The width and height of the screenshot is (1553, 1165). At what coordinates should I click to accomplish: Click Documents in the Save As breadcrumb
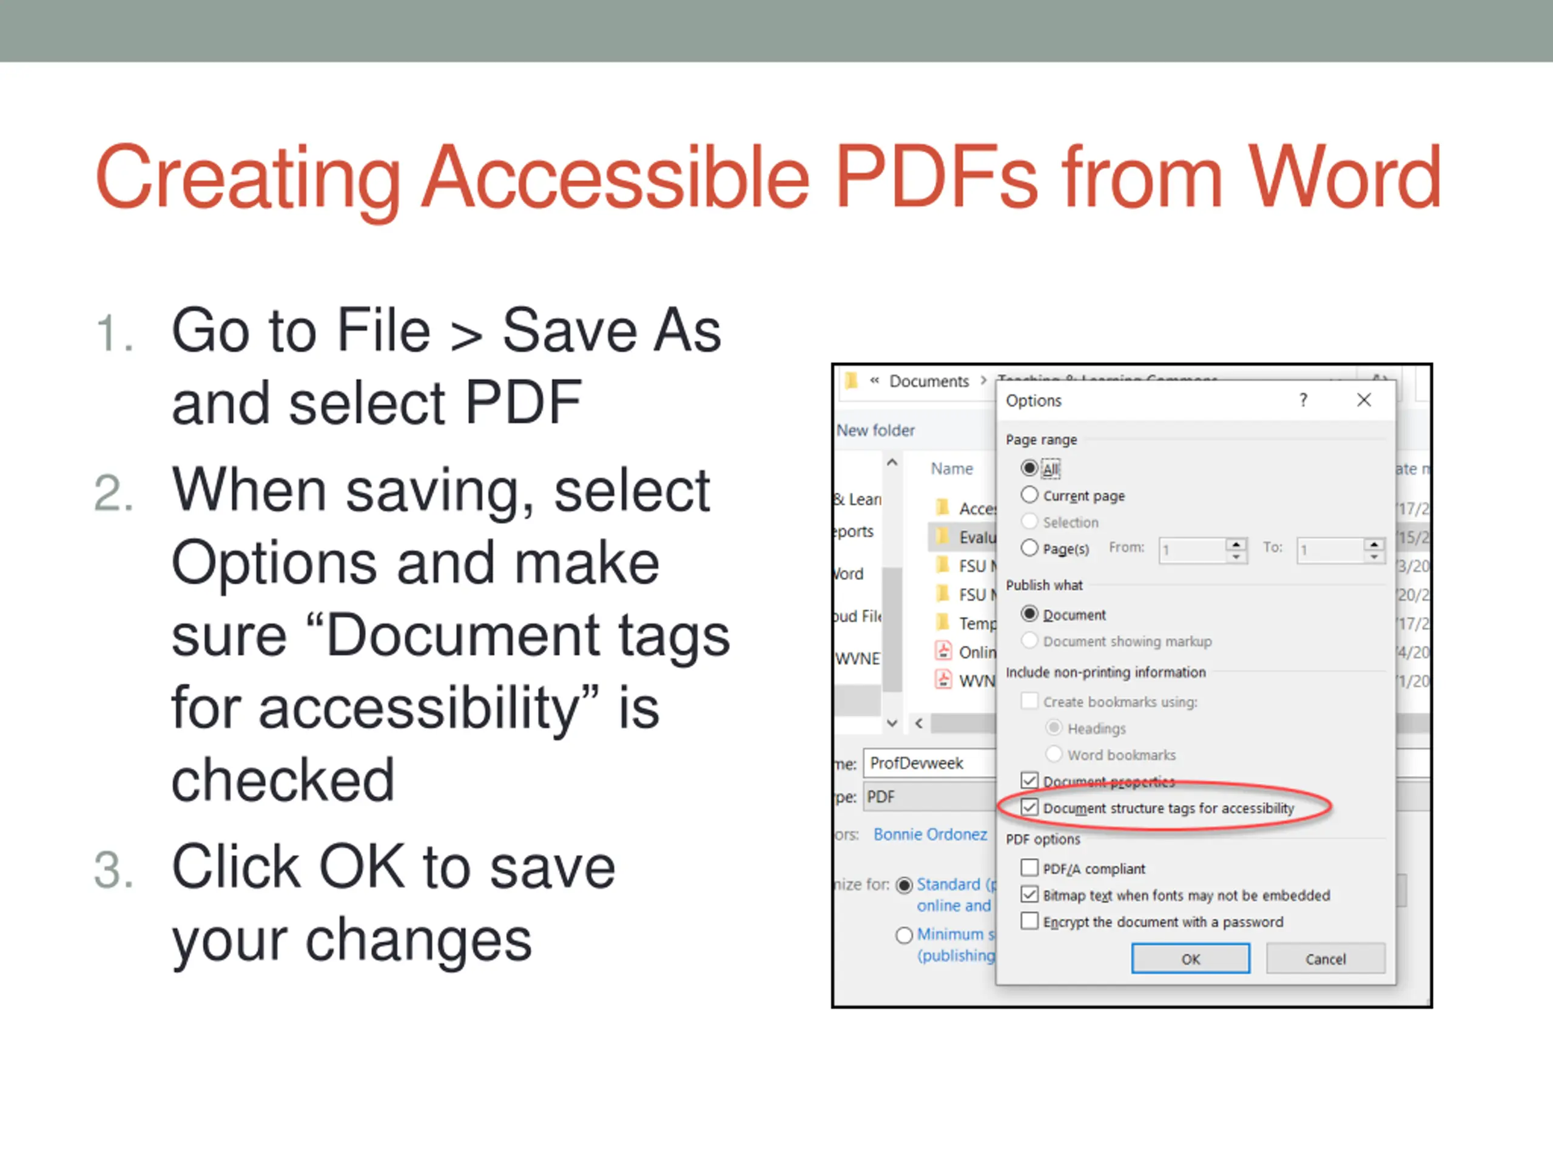click(x=929, y=381)
